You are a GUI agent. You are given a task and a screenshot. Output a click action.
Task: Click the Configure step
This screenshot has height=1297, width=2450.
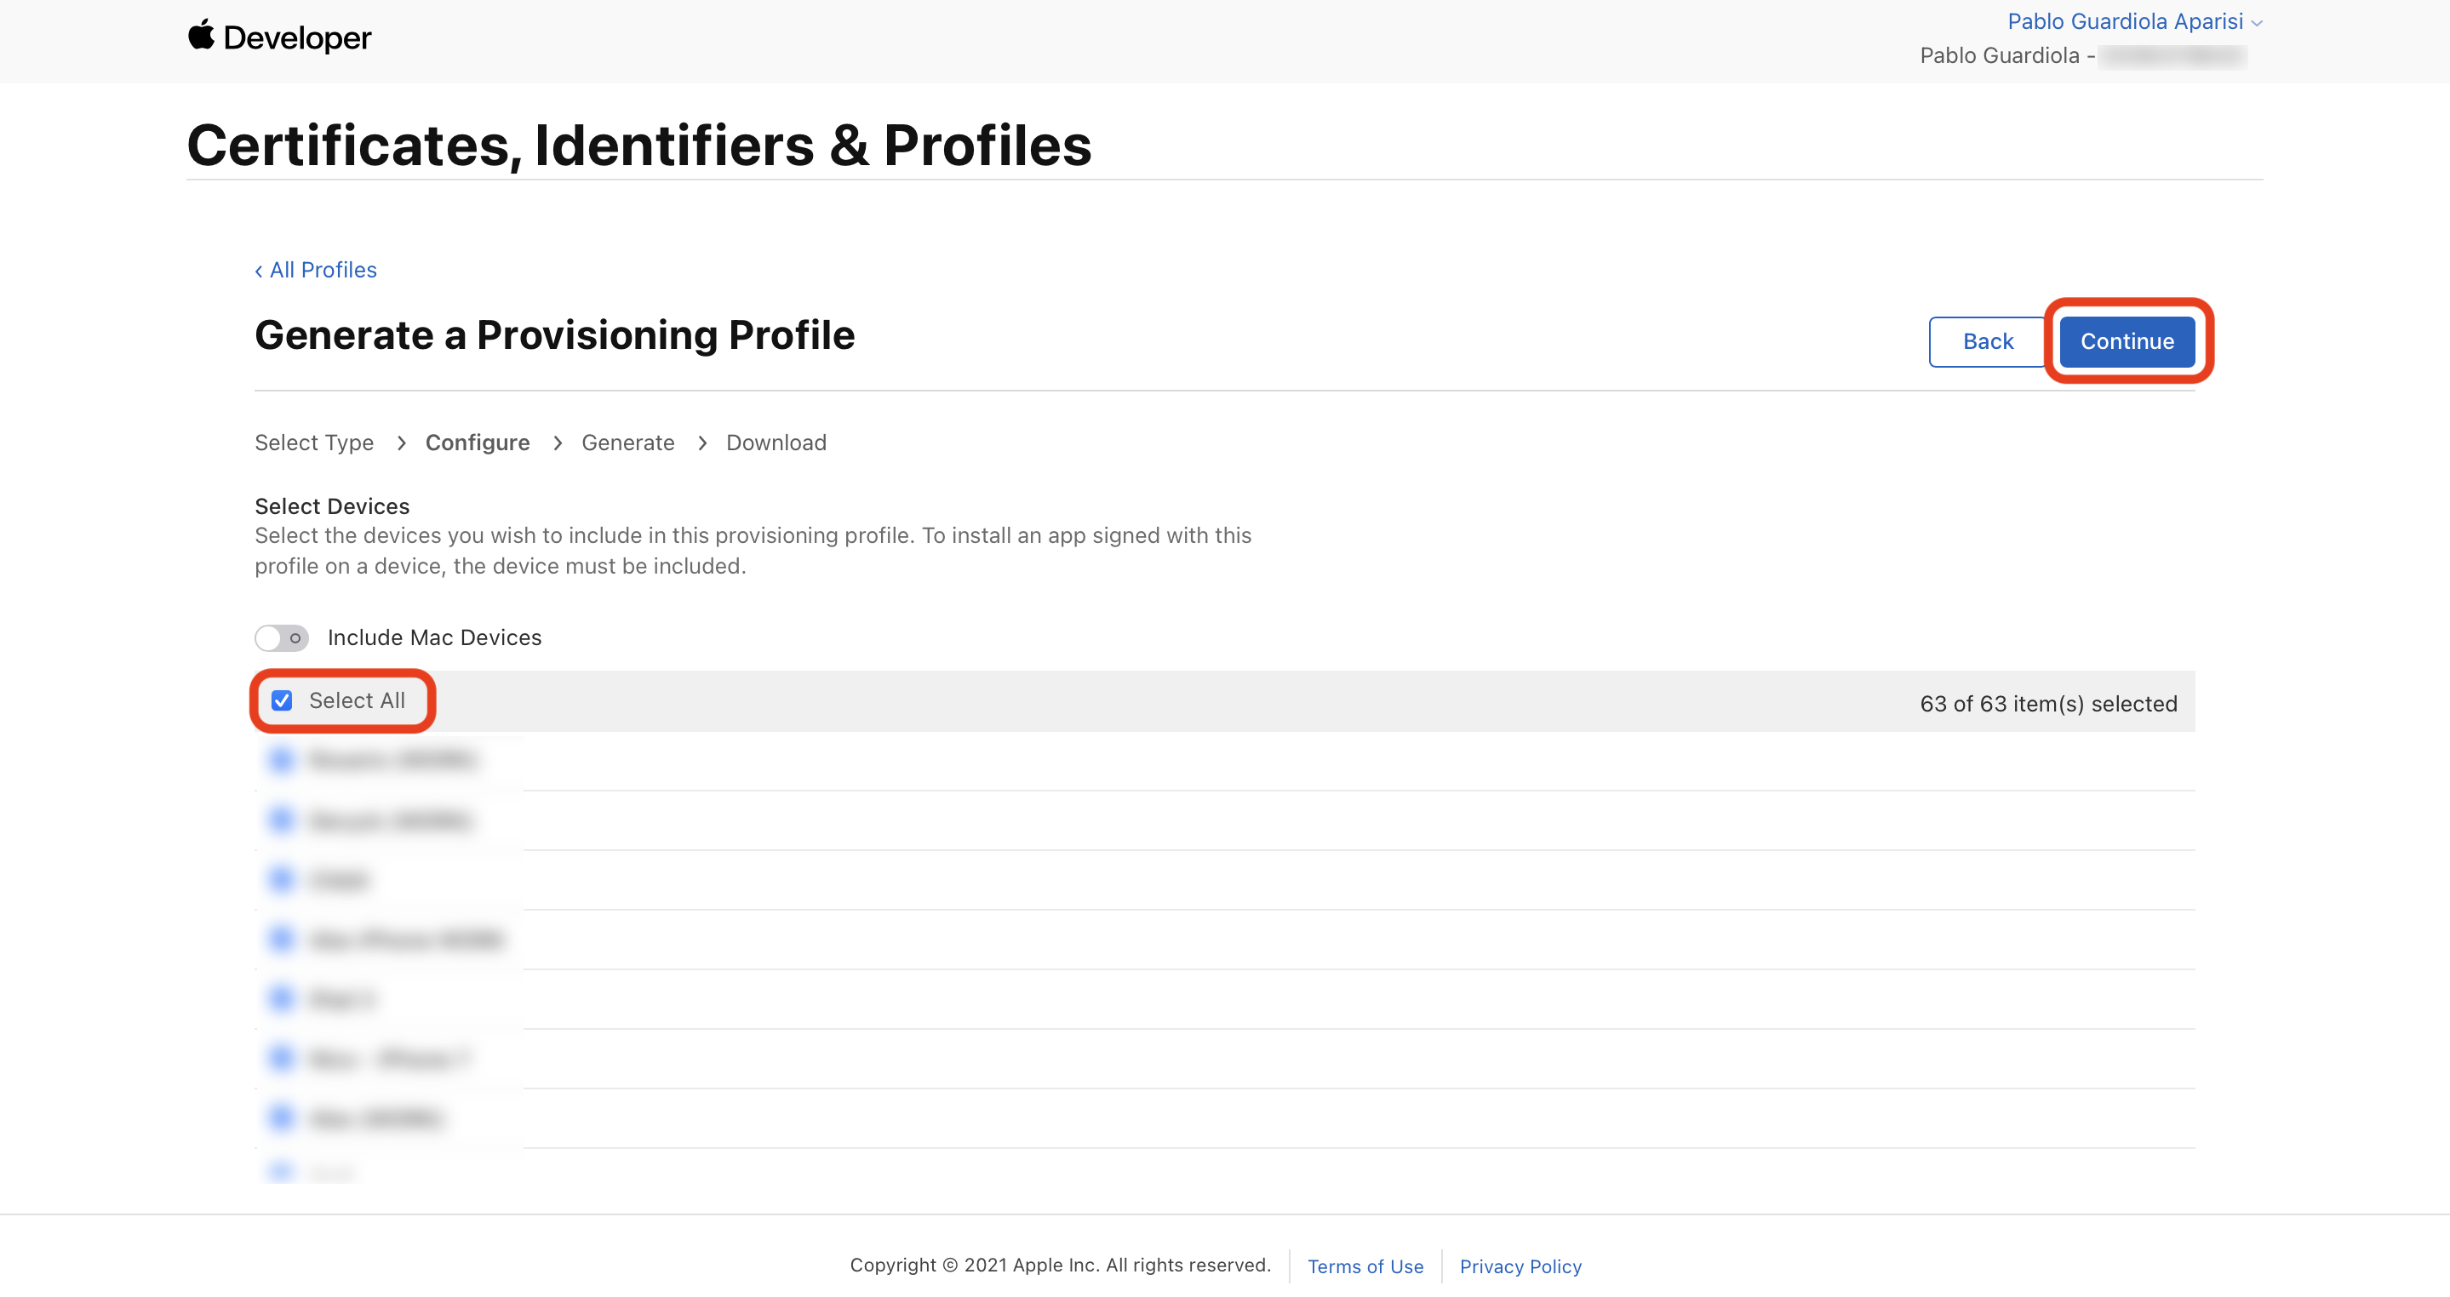(478, 443)
